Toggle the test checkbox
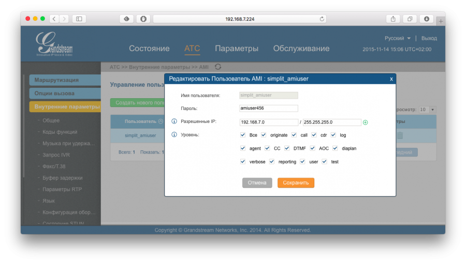Screen dimensions: 466x263 pos(324,162)
